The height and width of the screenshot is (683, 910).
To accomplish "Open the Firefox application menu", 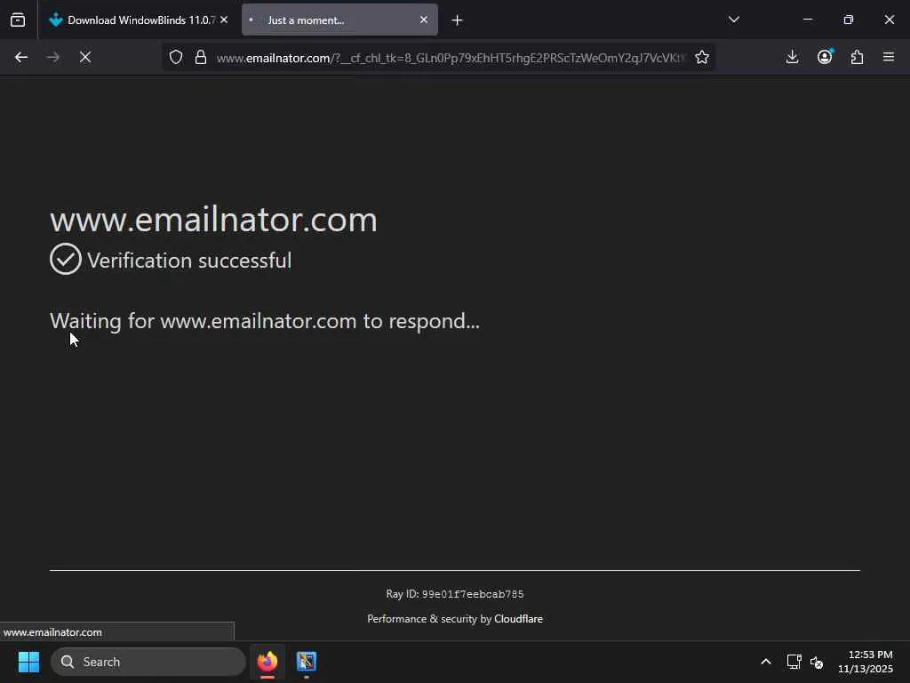I will (889, 57).
